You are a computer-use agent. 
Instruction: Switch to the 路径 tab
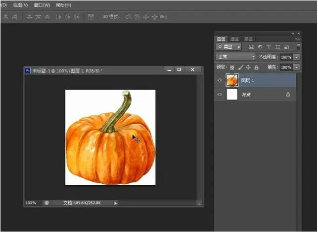click(x=248, y=39)
